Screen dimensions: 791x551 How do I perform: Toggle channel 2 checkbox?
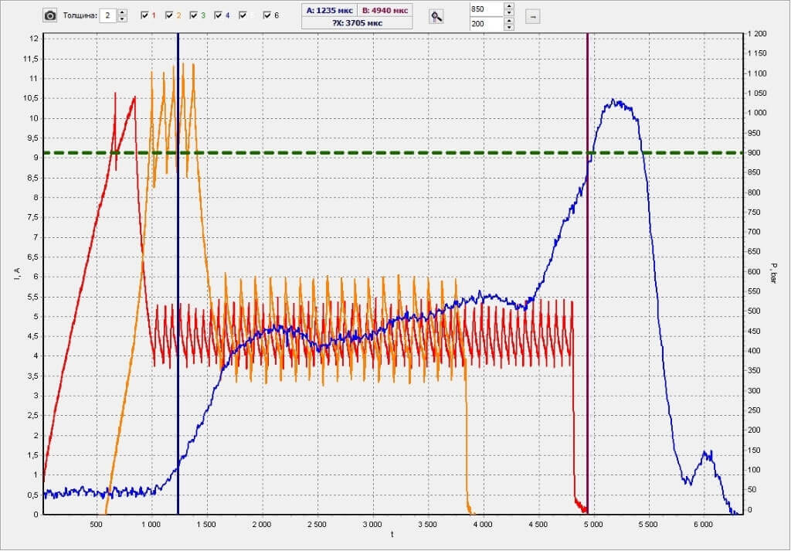[x=169, y=15]
